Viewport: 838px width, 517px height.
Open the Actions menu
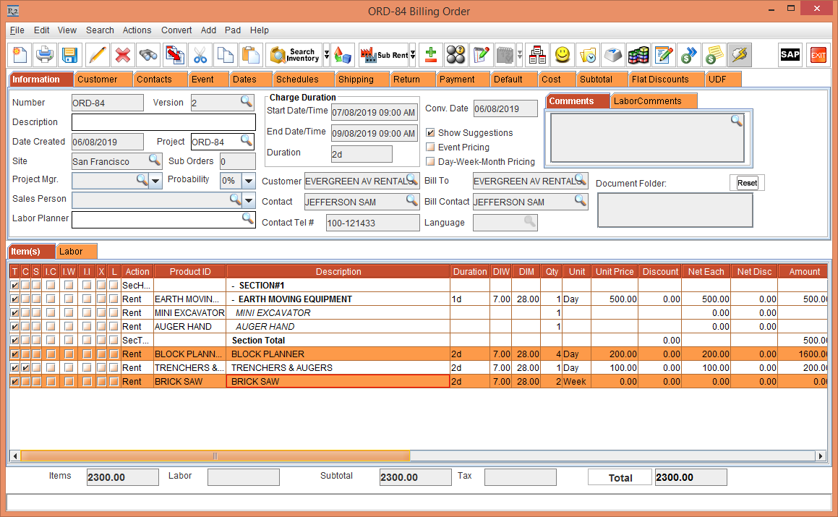(137, 30)
